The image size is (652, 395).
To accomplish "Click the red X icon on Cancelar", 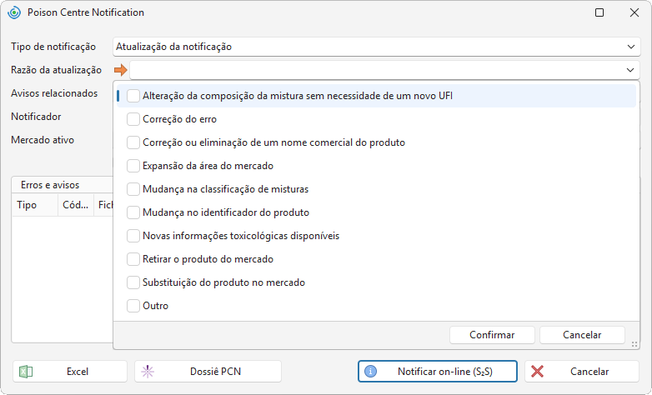I will click(x=537, y=372).
